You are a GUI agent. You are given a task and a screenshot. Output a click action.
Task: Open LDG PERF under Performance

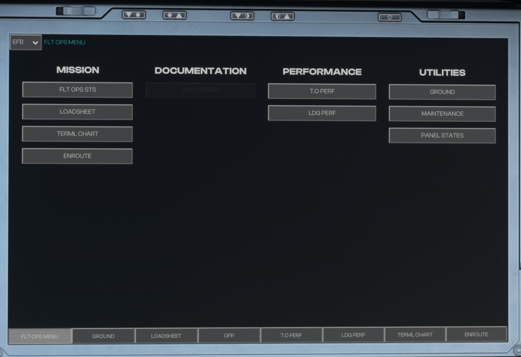pyautogui.click(x=321, y=113)
